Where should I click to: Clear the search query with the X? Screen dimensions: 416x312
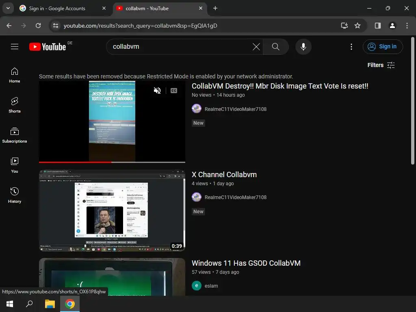click(x=256, y=47)
